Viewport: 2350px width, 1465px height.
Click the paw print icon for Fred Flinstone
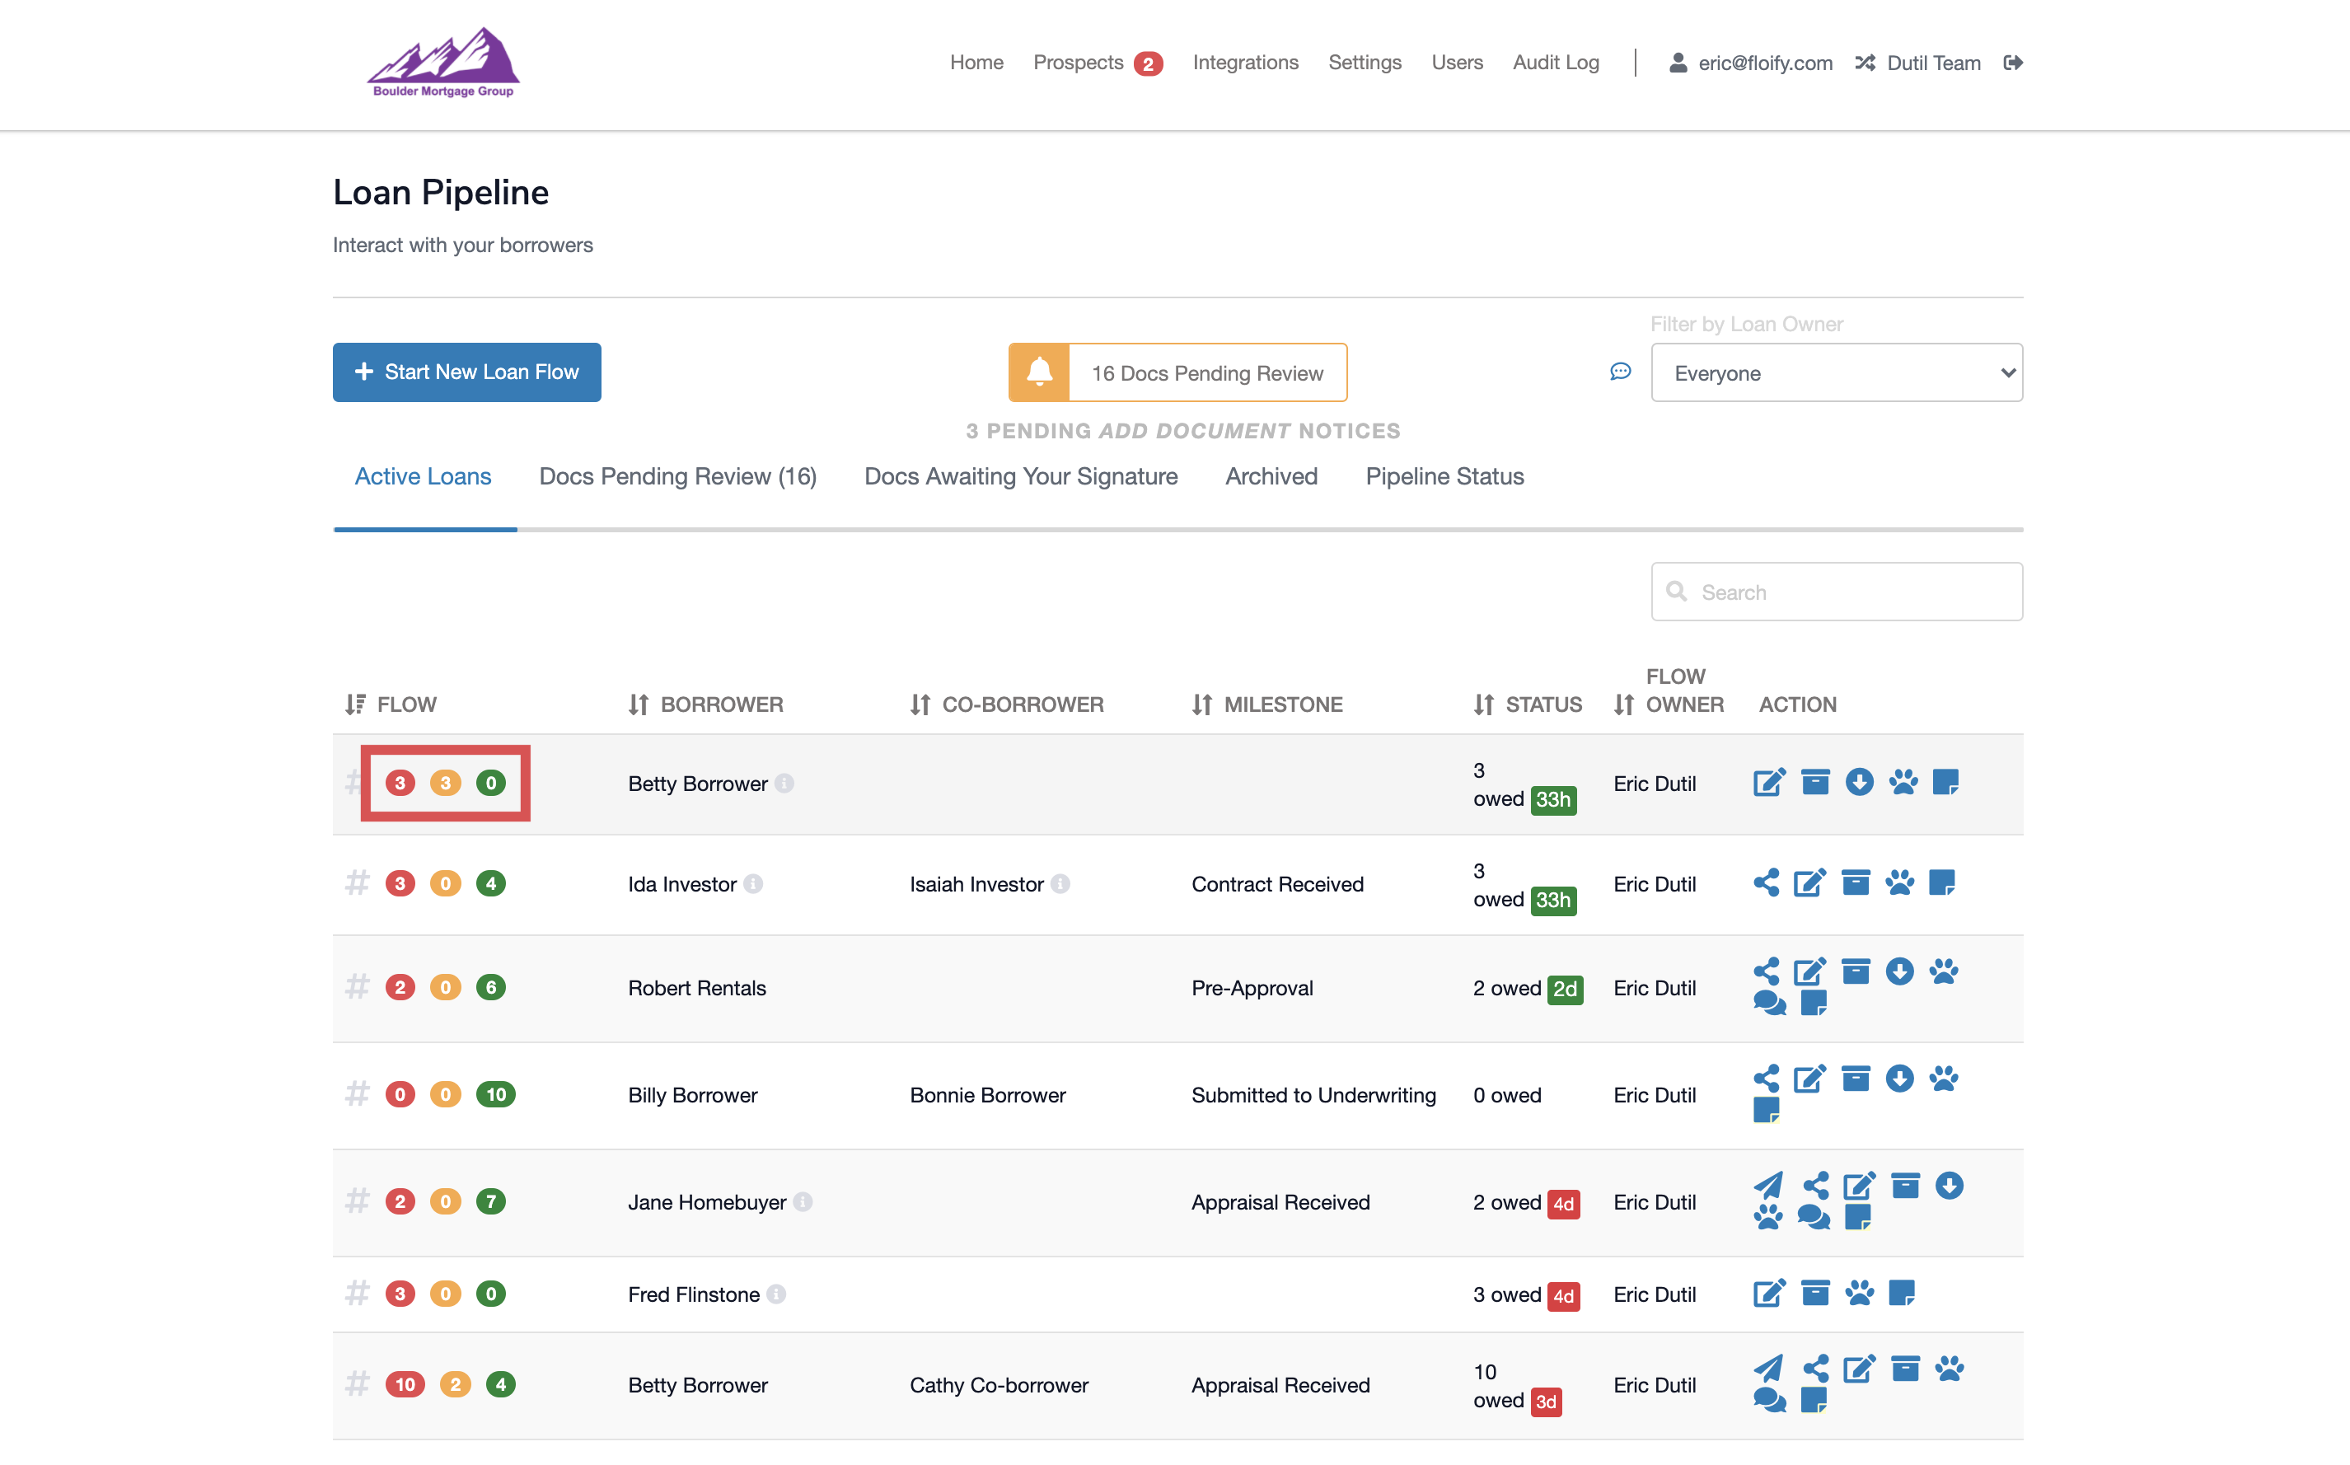coord(1859,1294)
